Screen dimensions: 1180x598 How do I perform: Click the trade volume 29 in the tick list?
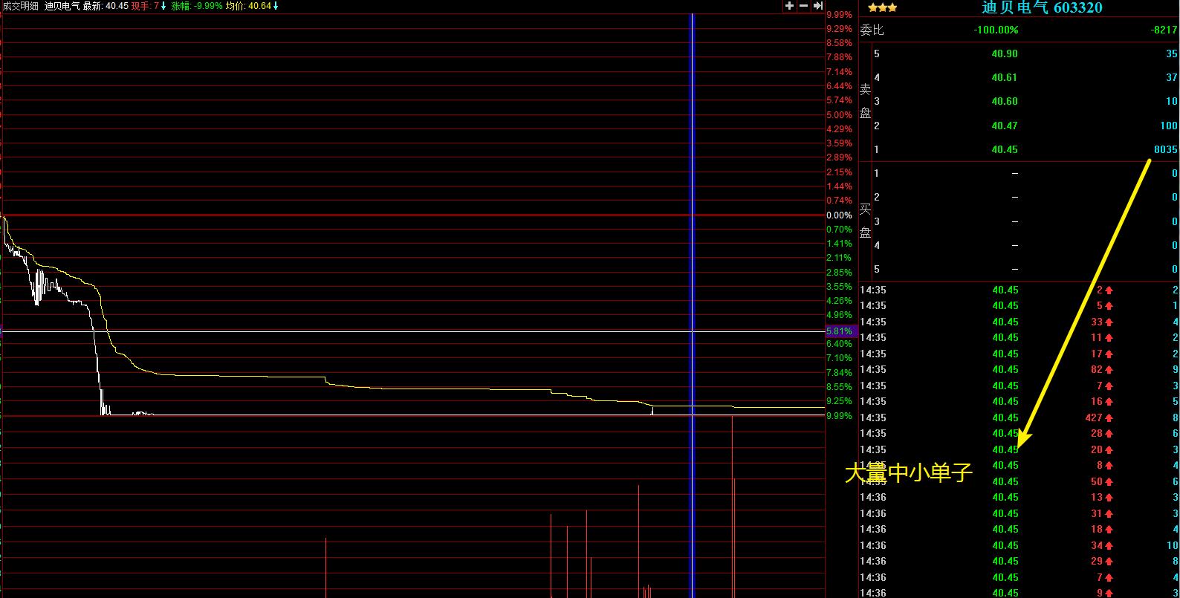pos(1097,562)
